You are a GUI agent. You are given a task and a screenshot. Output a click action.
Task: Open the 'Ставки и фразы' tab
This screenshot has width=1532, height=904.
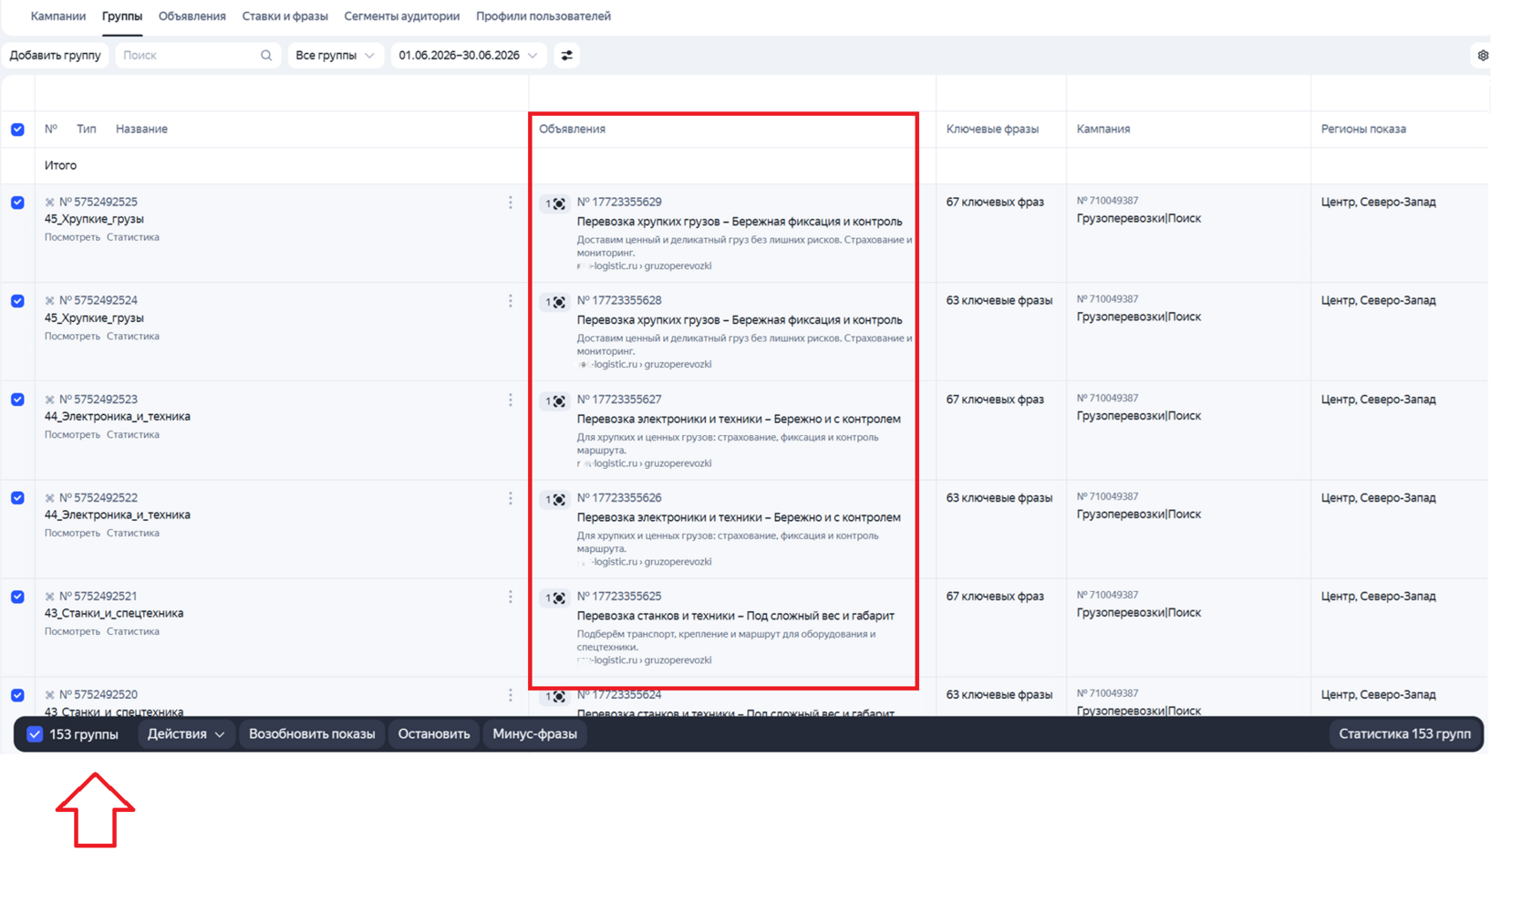[x=285, y=16]
